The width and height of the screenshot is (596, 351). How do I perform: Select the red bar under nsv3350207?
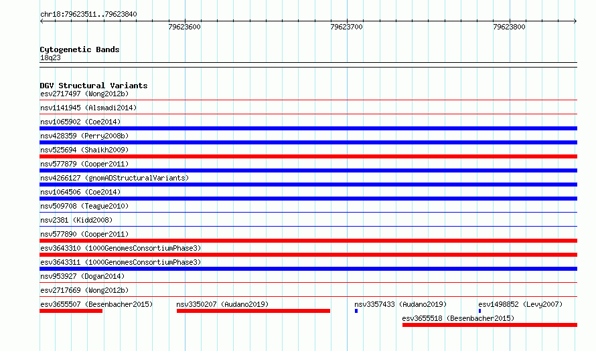point(253,311)
